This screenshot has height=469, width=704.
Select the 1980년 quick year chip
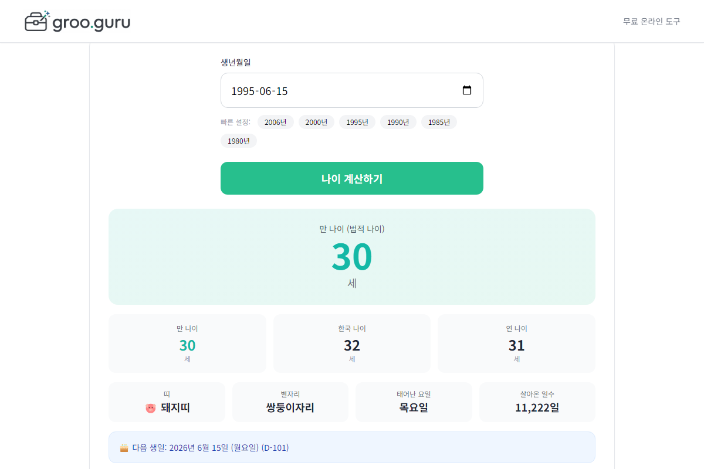pyautogui.click(x=239, y=141)
